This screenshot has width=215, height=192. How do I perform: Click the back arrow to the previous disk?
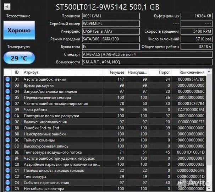click(x=7, y=6)
